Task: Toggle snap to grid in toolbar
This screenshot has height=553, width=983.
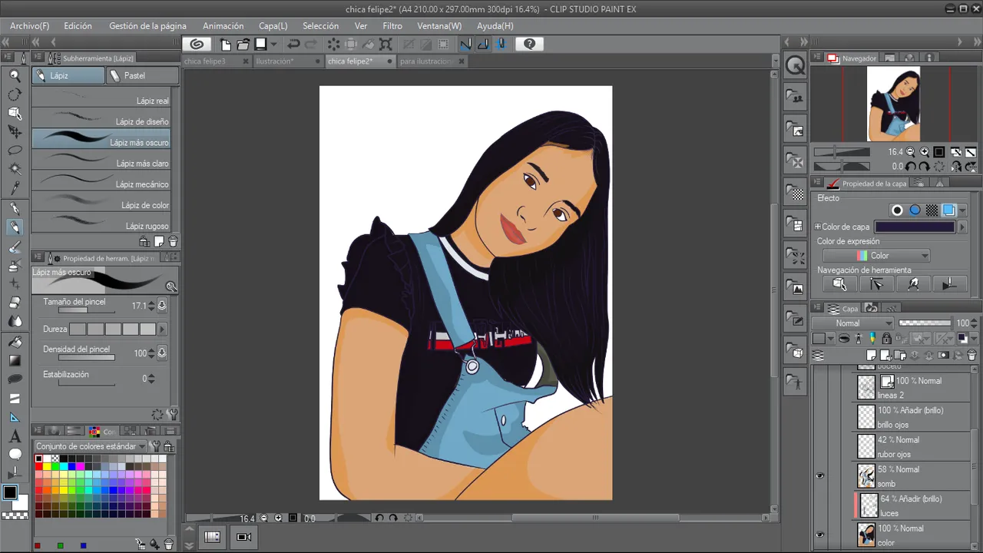Action: (501, 44)
